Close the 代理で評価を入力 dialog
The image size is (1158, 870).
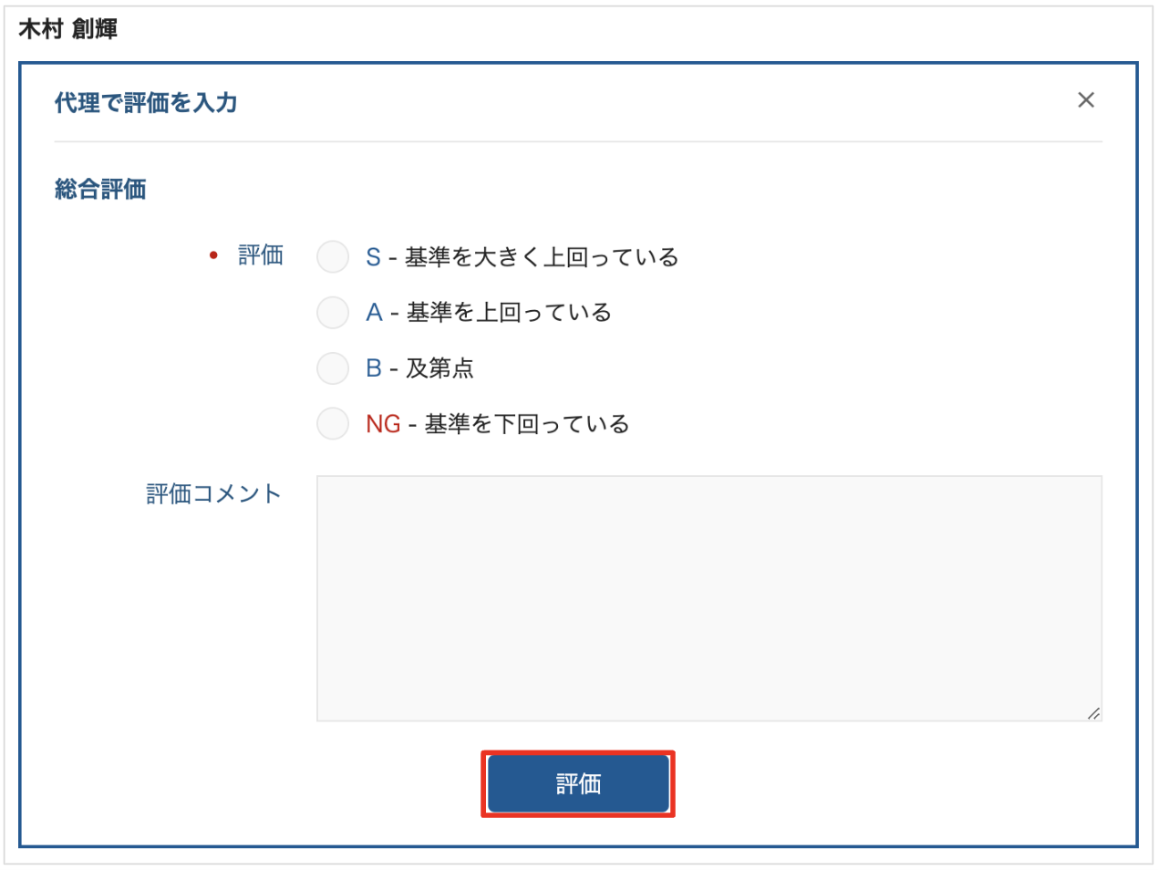coord(1085,100)
